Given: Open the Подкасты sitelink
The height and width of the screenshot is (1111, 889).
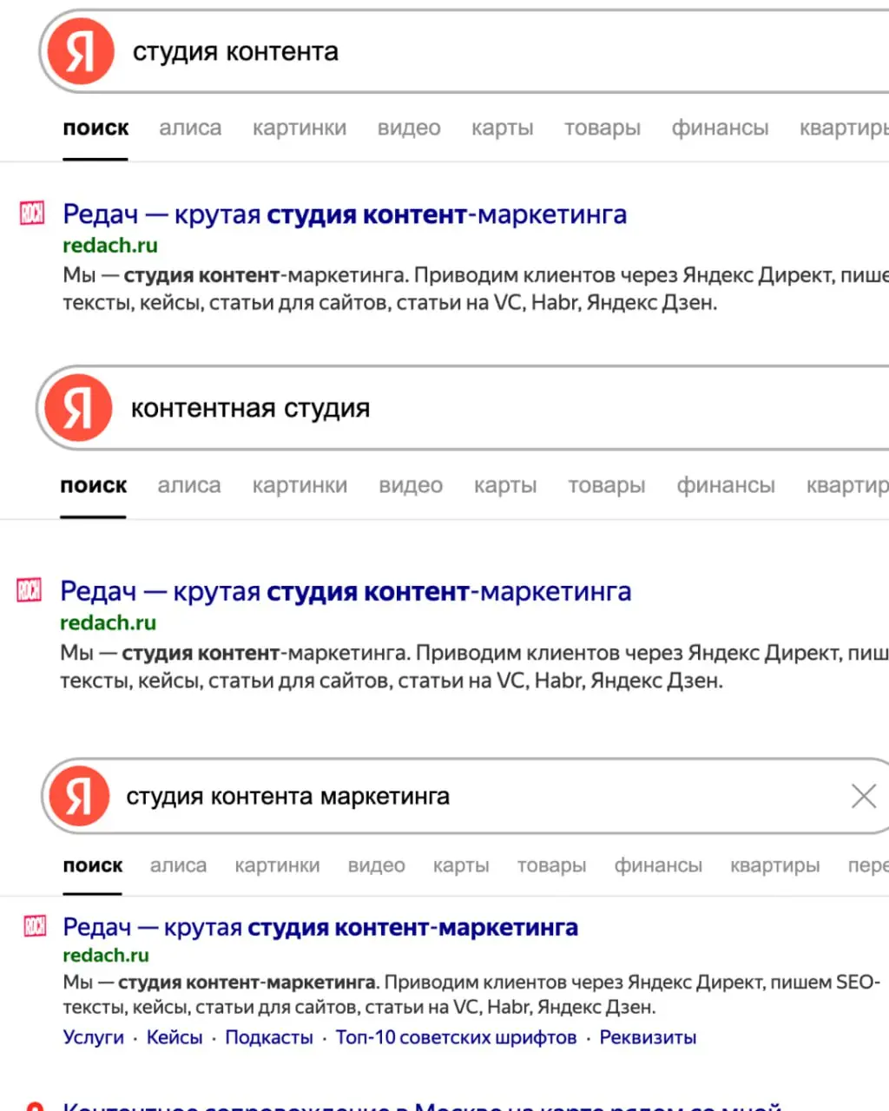Looking at the screenshot, I should pyautogui.click(x=269, y=1037).
